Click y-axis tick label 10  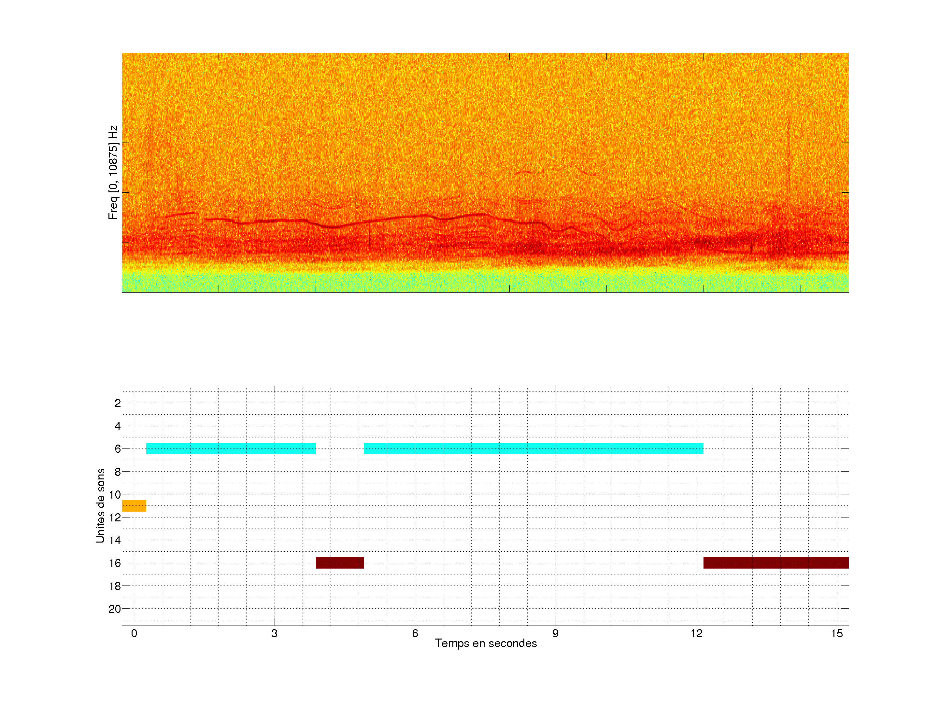coord(115,494)
